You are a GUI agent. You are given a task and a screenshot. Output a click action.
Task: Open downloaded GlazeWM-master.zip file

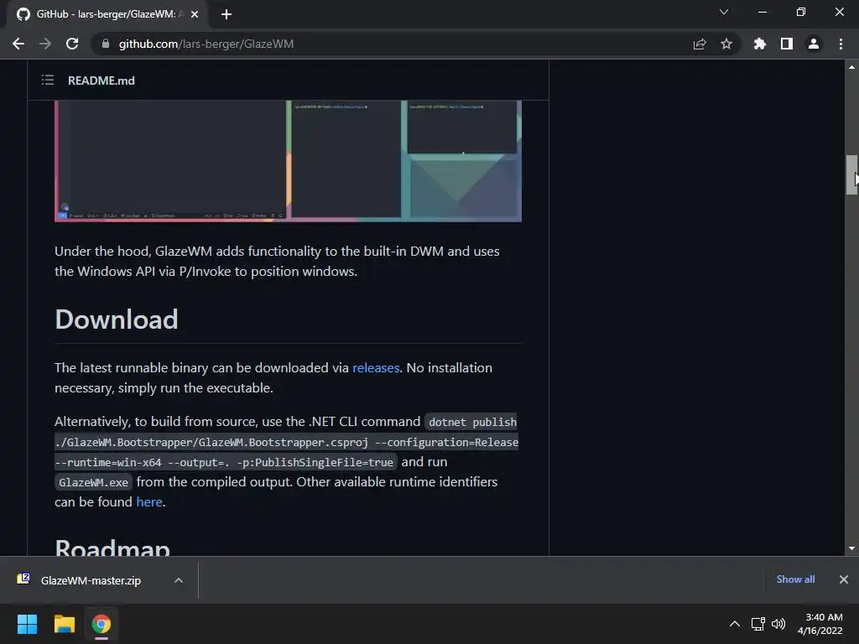click(91, 580)
